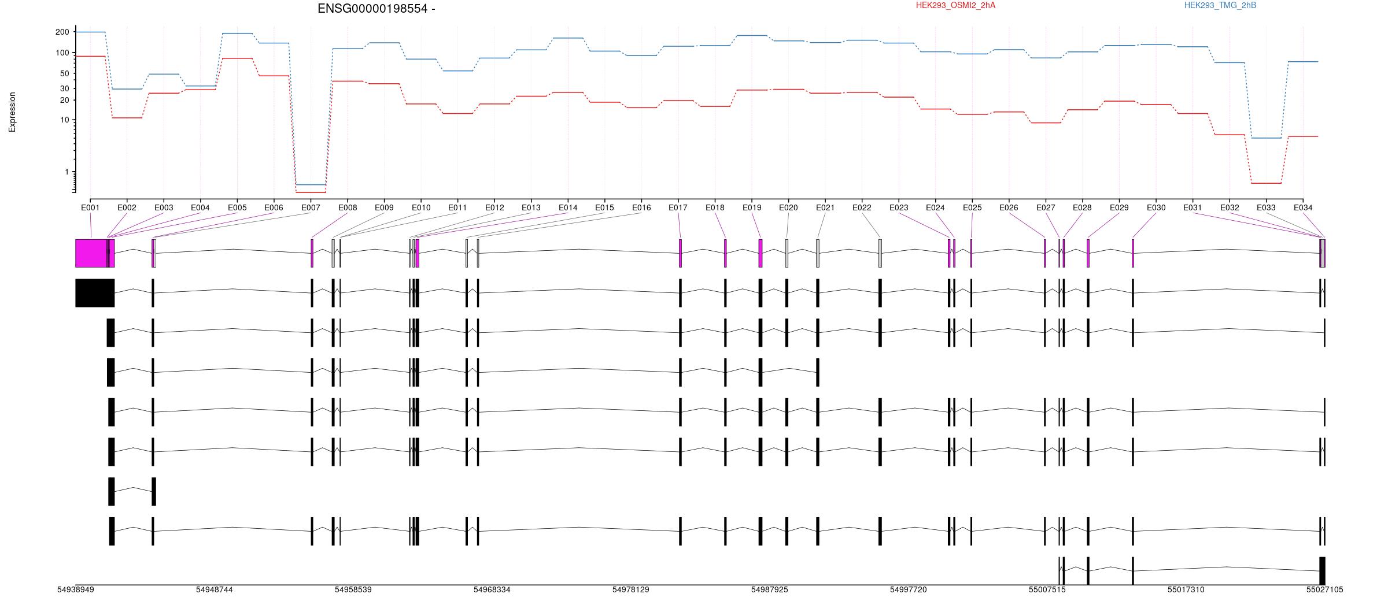Click genomic coordinate 54978129
This screenshot has height=601, width=1388.
(631, 589)
